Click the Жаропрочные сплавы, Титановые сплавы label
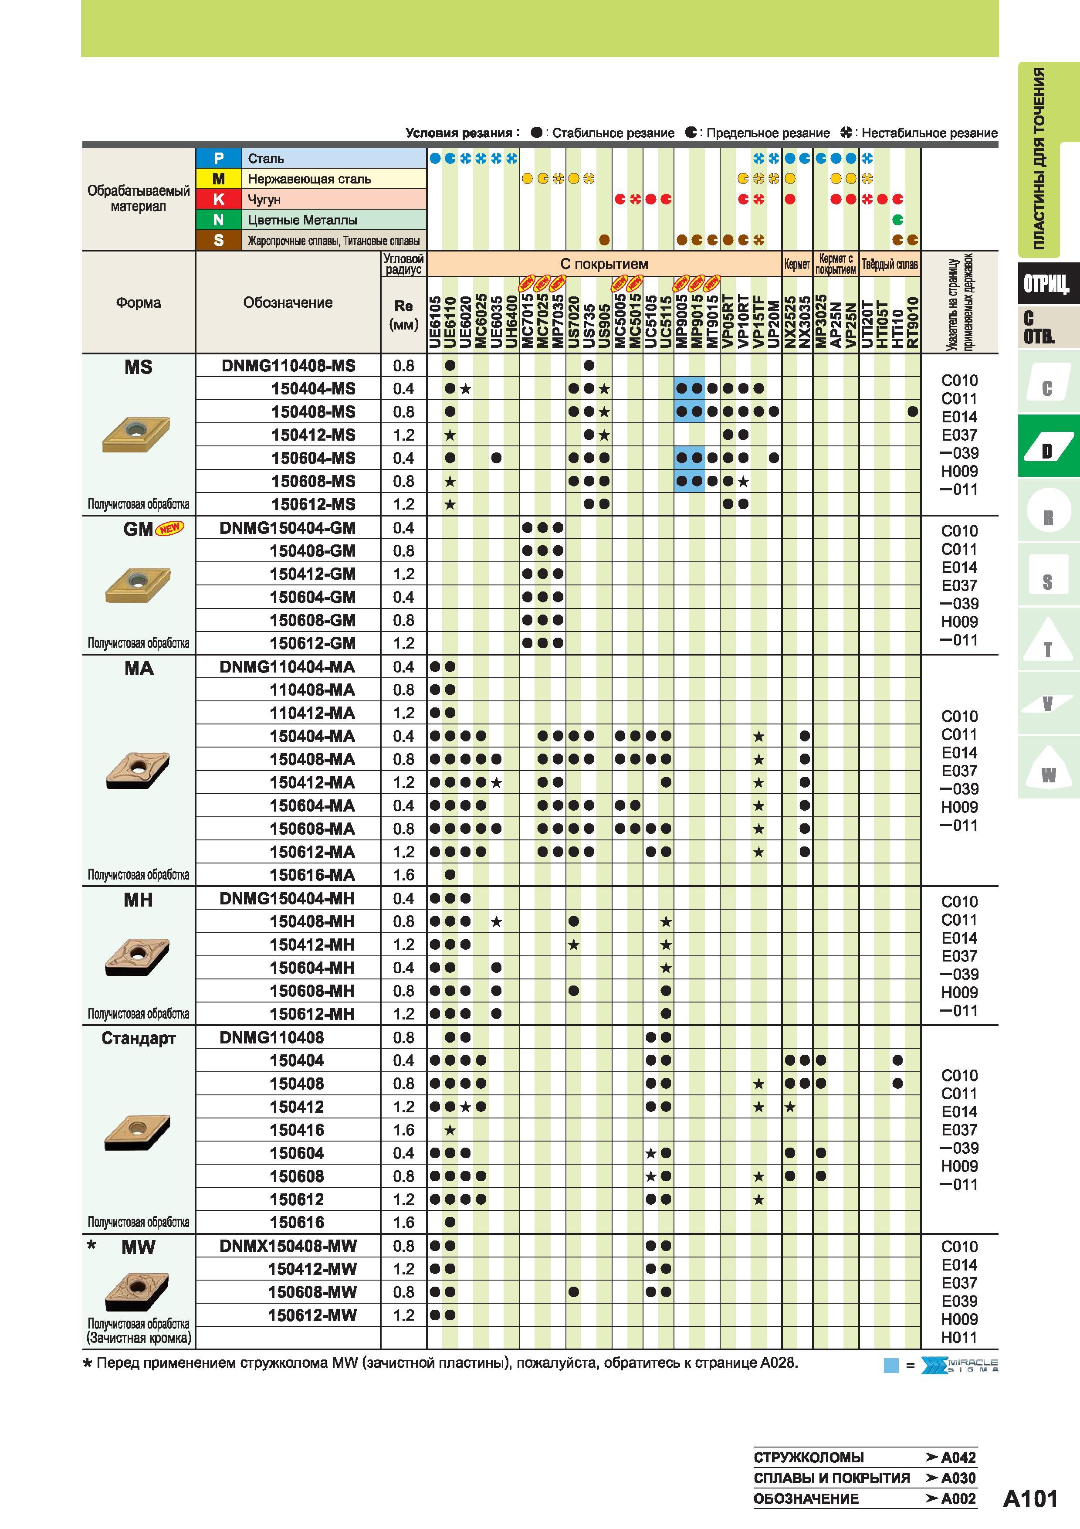The image size is (1080, 1529). [x=333, y=241]
